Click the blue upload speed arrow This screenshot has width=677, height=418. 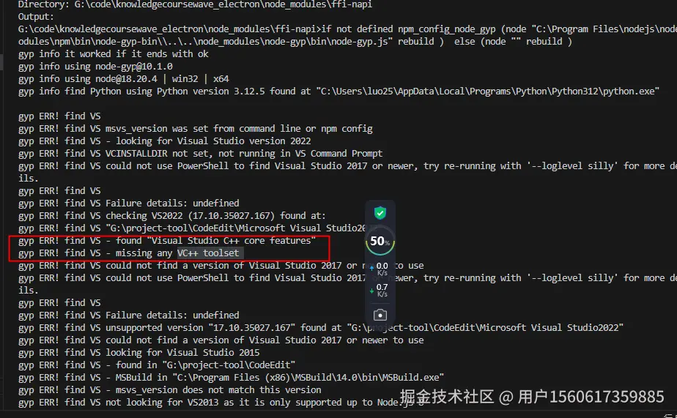point(371,269)
